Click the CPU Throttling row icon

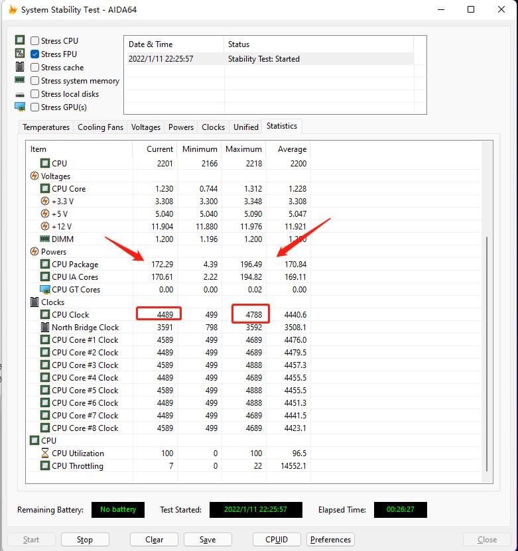click(x=45, y=465)
